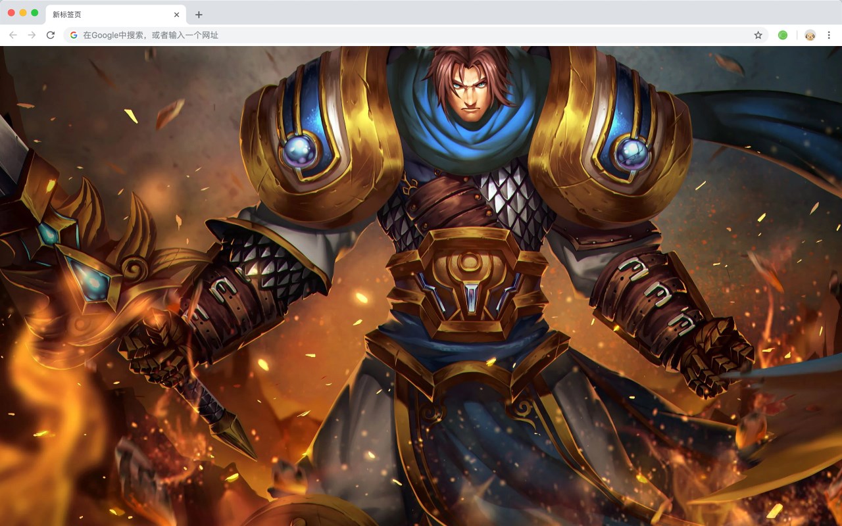842x526 pixels.
Task: Go forward with the forward arrow
Action: tap(32, 35)
